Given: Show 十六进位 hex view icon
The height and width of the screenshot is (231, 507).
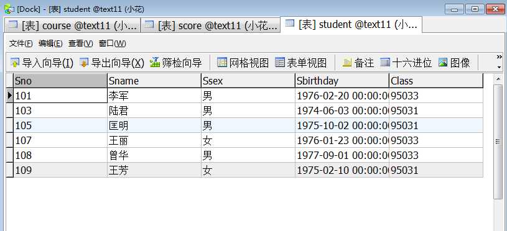Looking at the screenshot, I should [385, 62].
